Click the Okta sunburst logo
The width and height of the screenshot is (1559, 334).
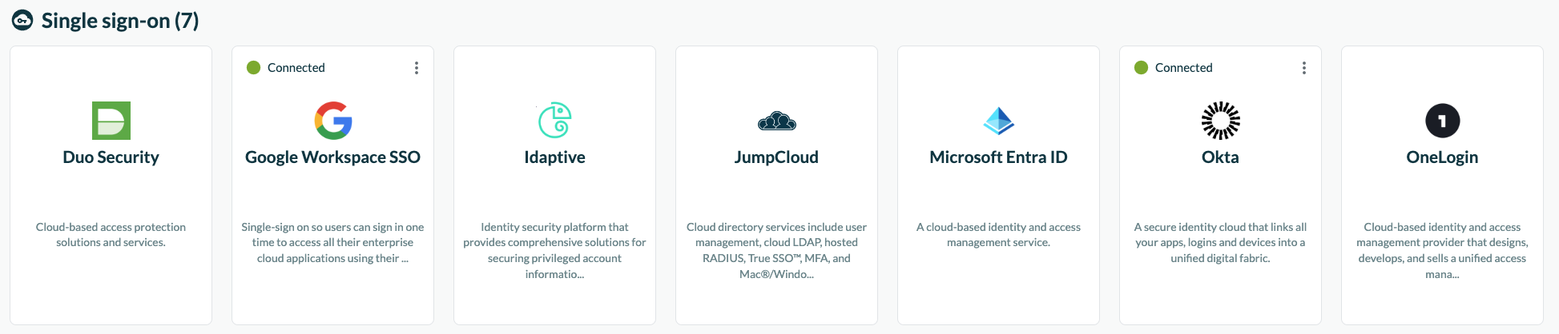click(x=1221, y=121)
